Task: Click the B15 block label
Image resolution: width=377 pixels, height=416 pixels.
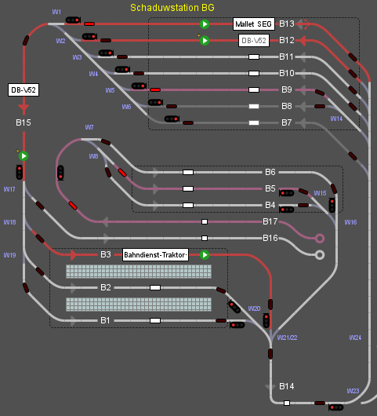Action: pyautogui.click(x=24, y=122)
